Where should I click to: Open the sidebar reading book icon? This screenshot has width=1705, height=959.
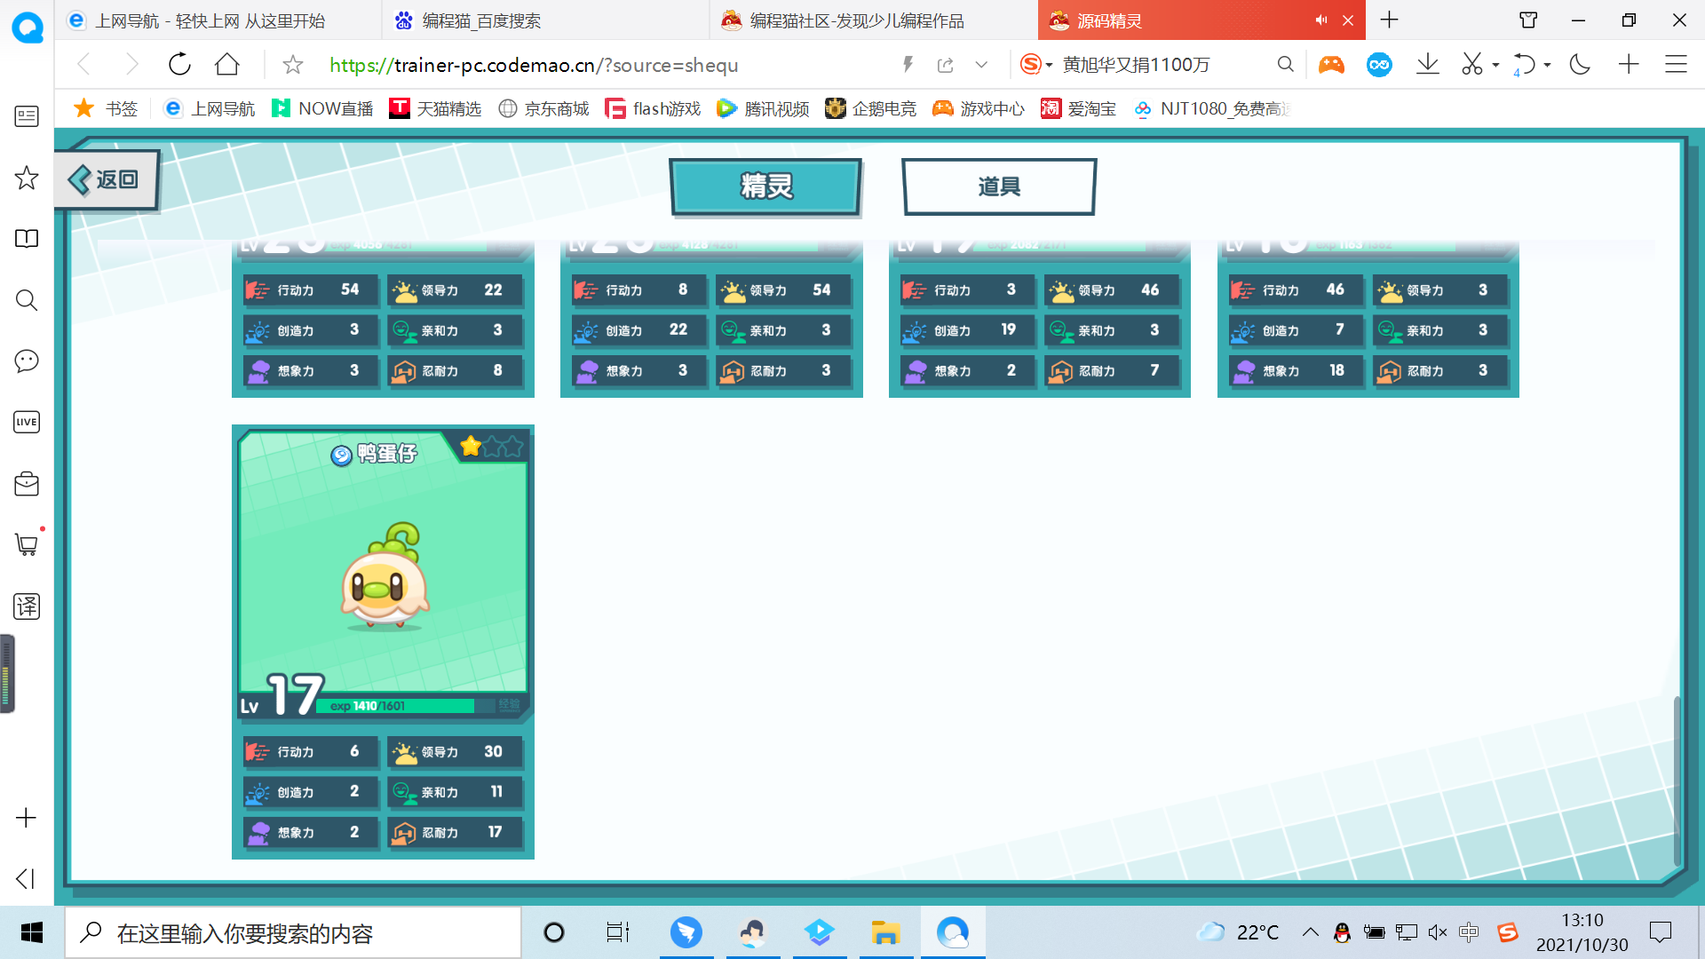point(27,239)
